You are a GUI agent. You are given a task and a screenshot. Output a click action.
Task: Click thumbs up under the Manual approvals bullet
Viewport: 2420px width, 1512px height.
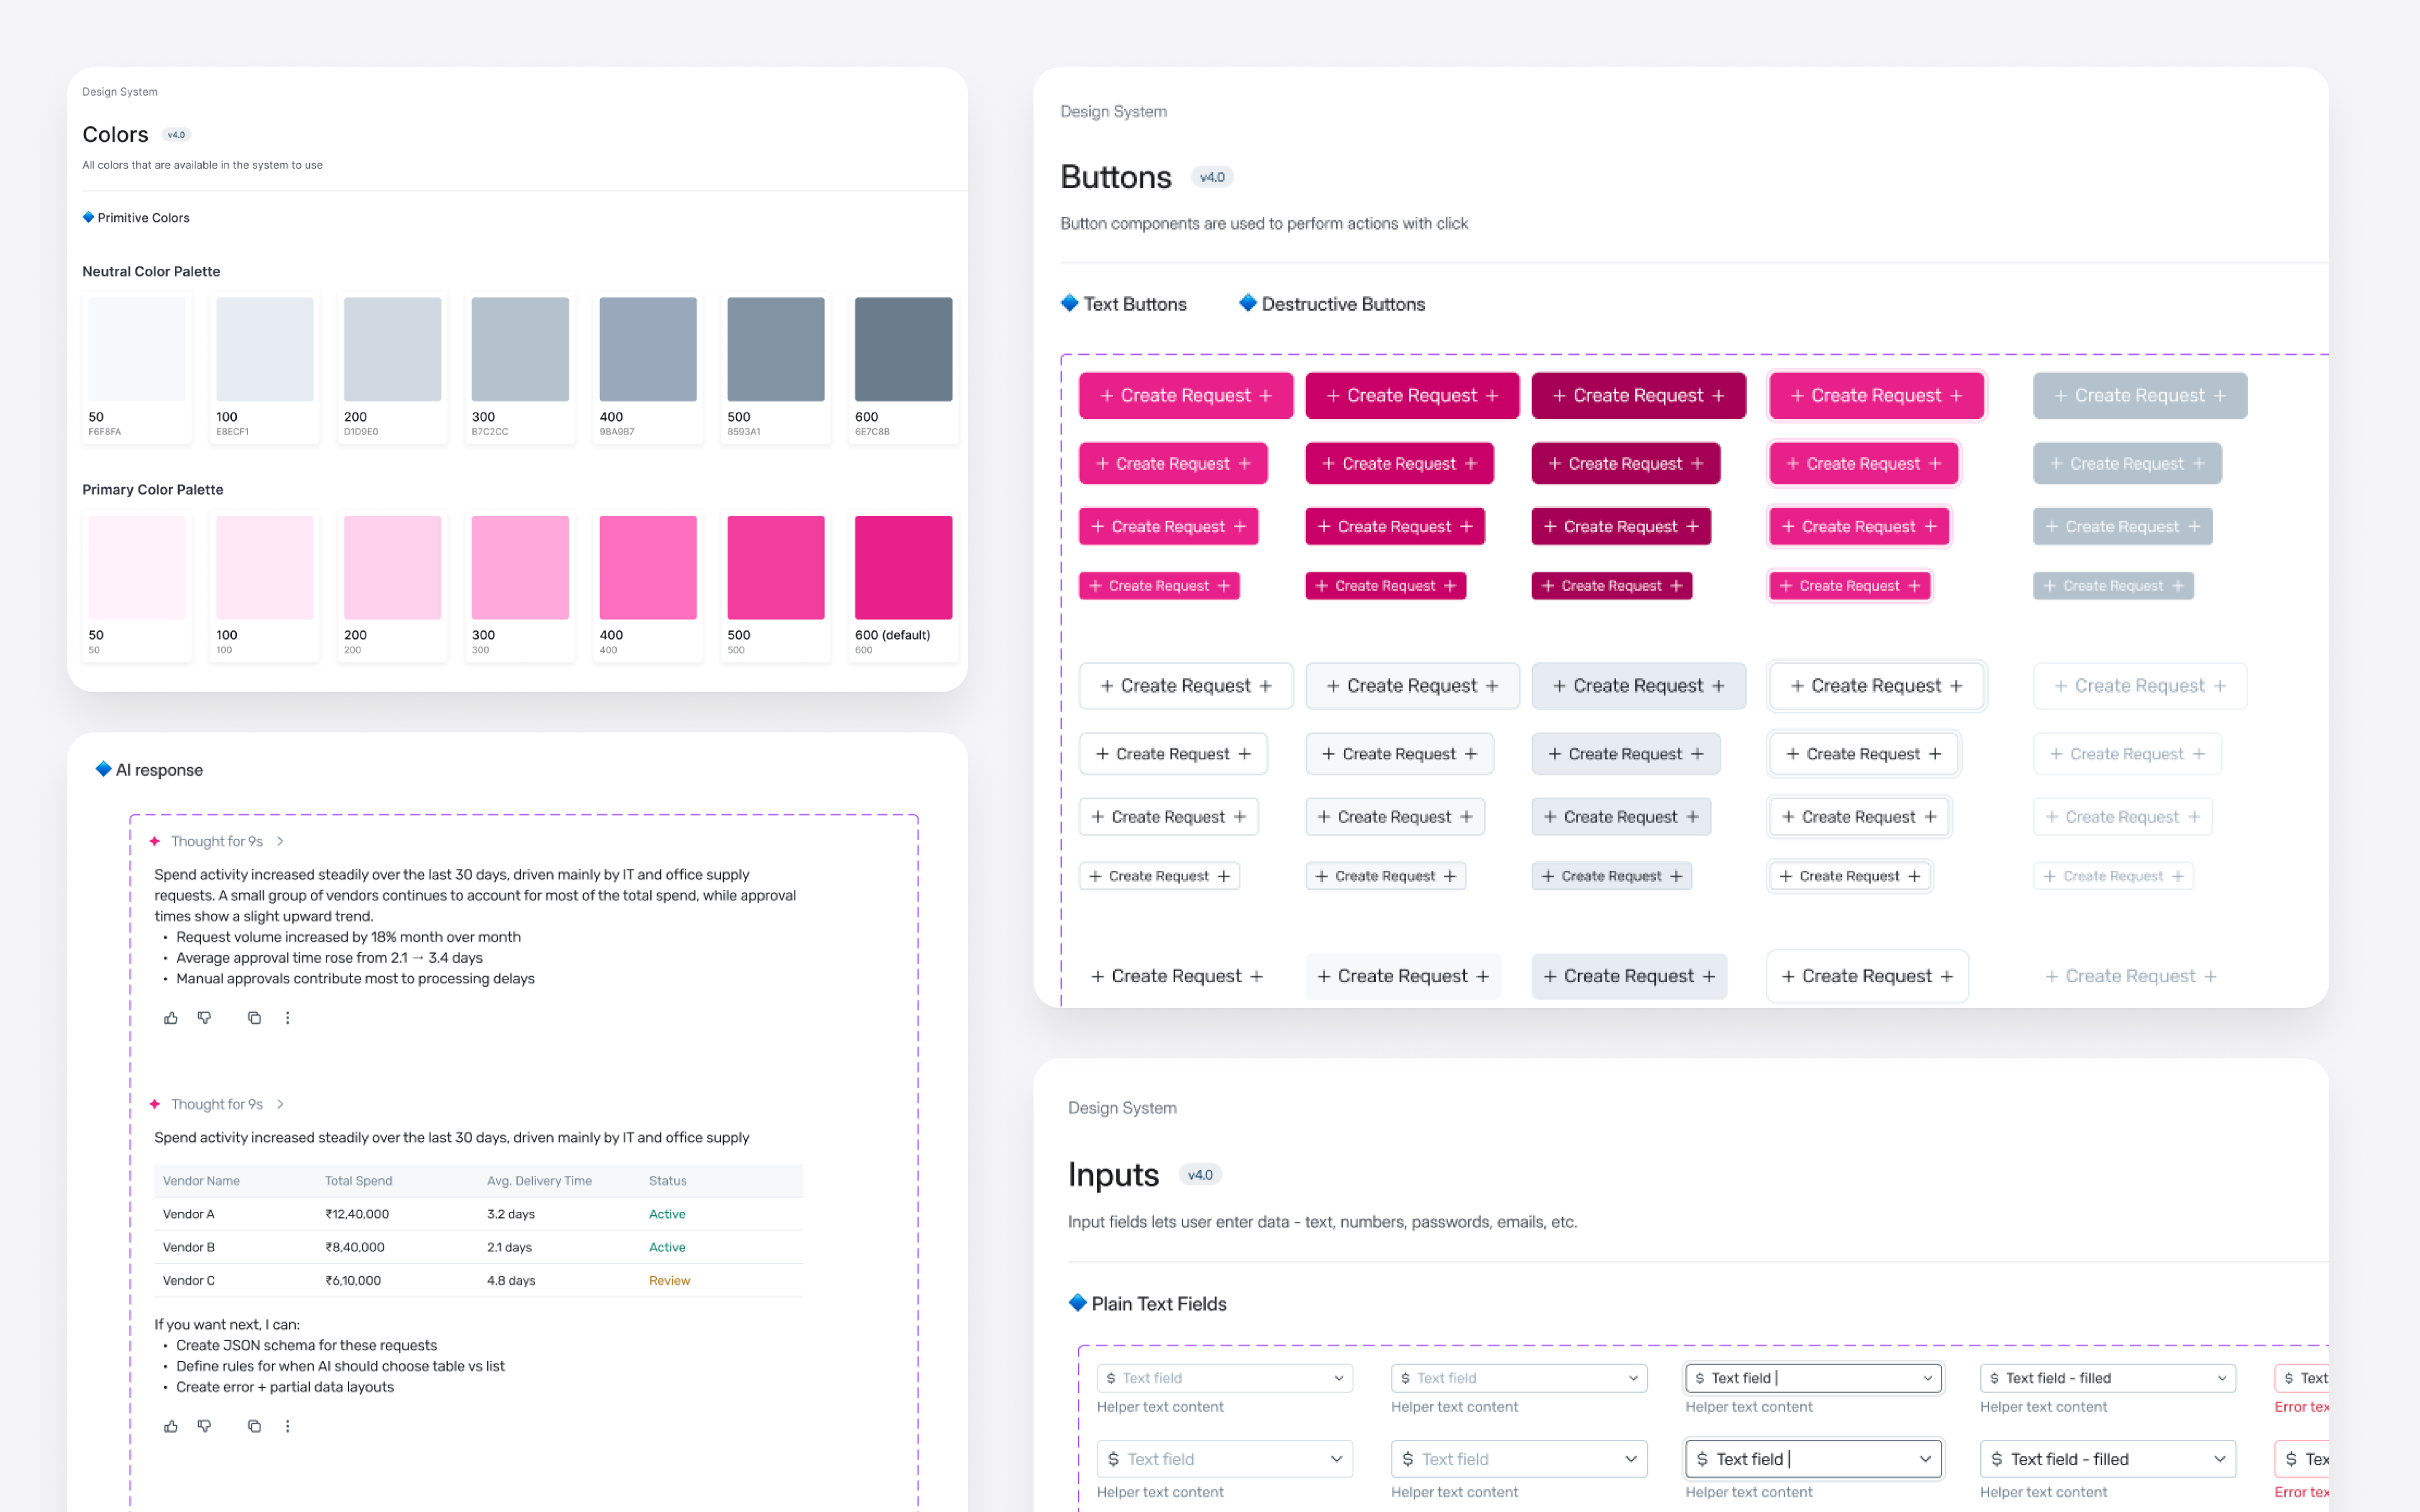171,1018
